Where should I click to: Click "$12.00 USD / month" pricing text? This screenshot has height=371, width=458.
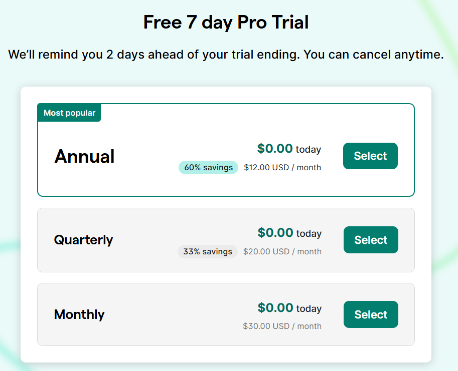(x=282, y=167)
